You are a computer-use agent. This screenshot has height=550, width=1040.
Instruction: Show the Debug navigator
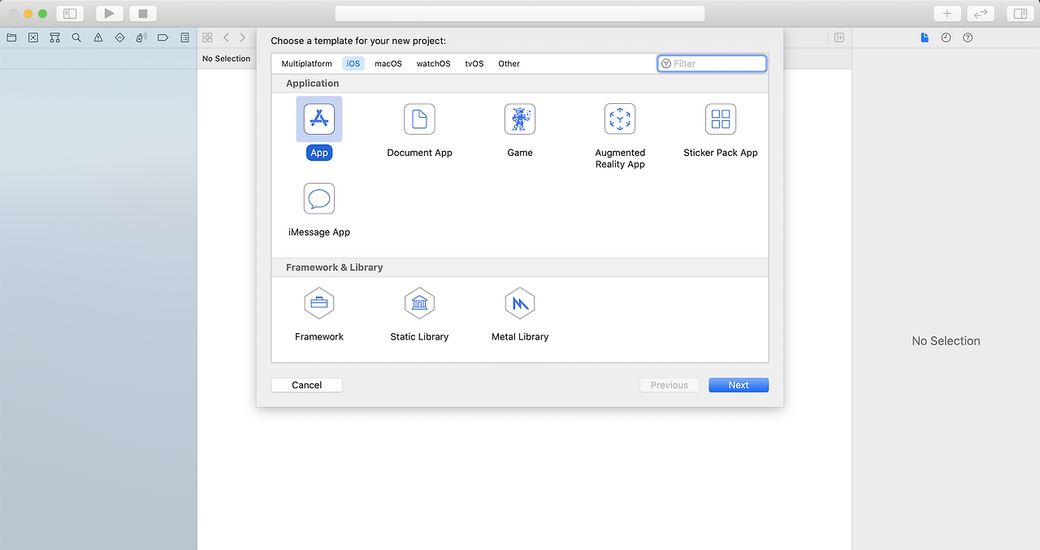pos(141,37)
